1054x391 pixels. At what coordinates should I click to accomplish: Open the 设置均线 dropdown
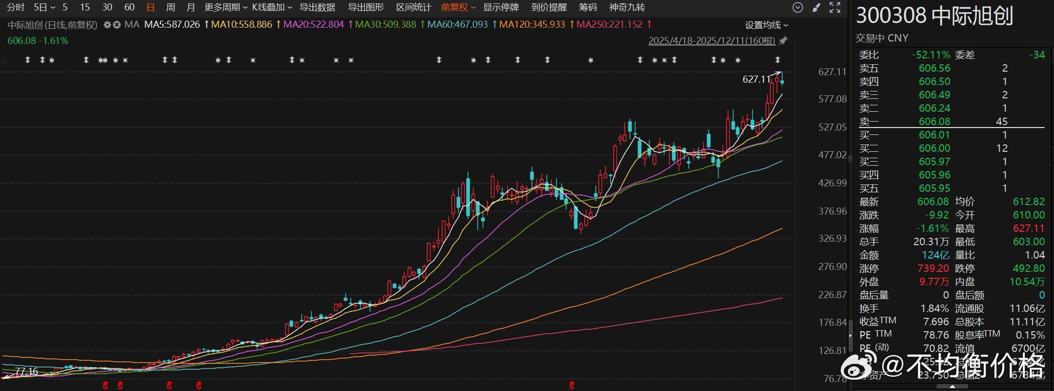coord(767,25)
